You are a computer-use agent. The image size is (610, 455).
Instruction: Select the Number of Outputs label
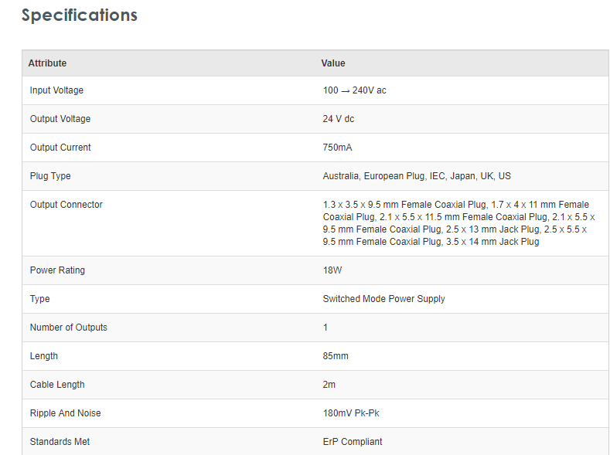coord(68,328)
